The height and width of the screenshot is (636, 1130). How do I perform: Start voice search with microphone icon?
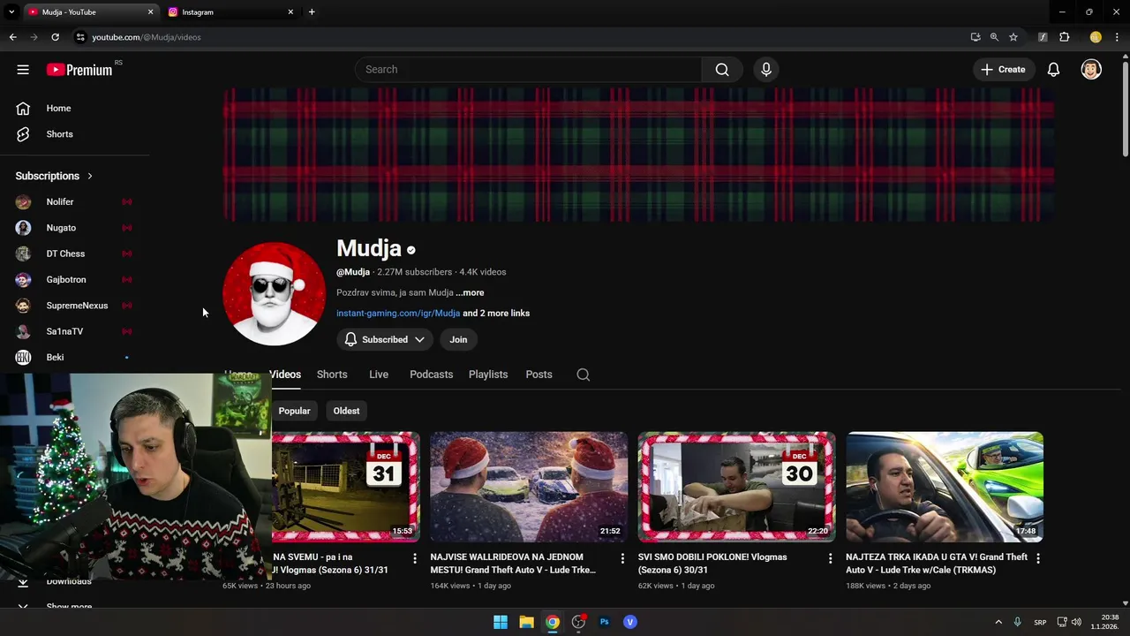pyautogui.click(x=766, y=70)
